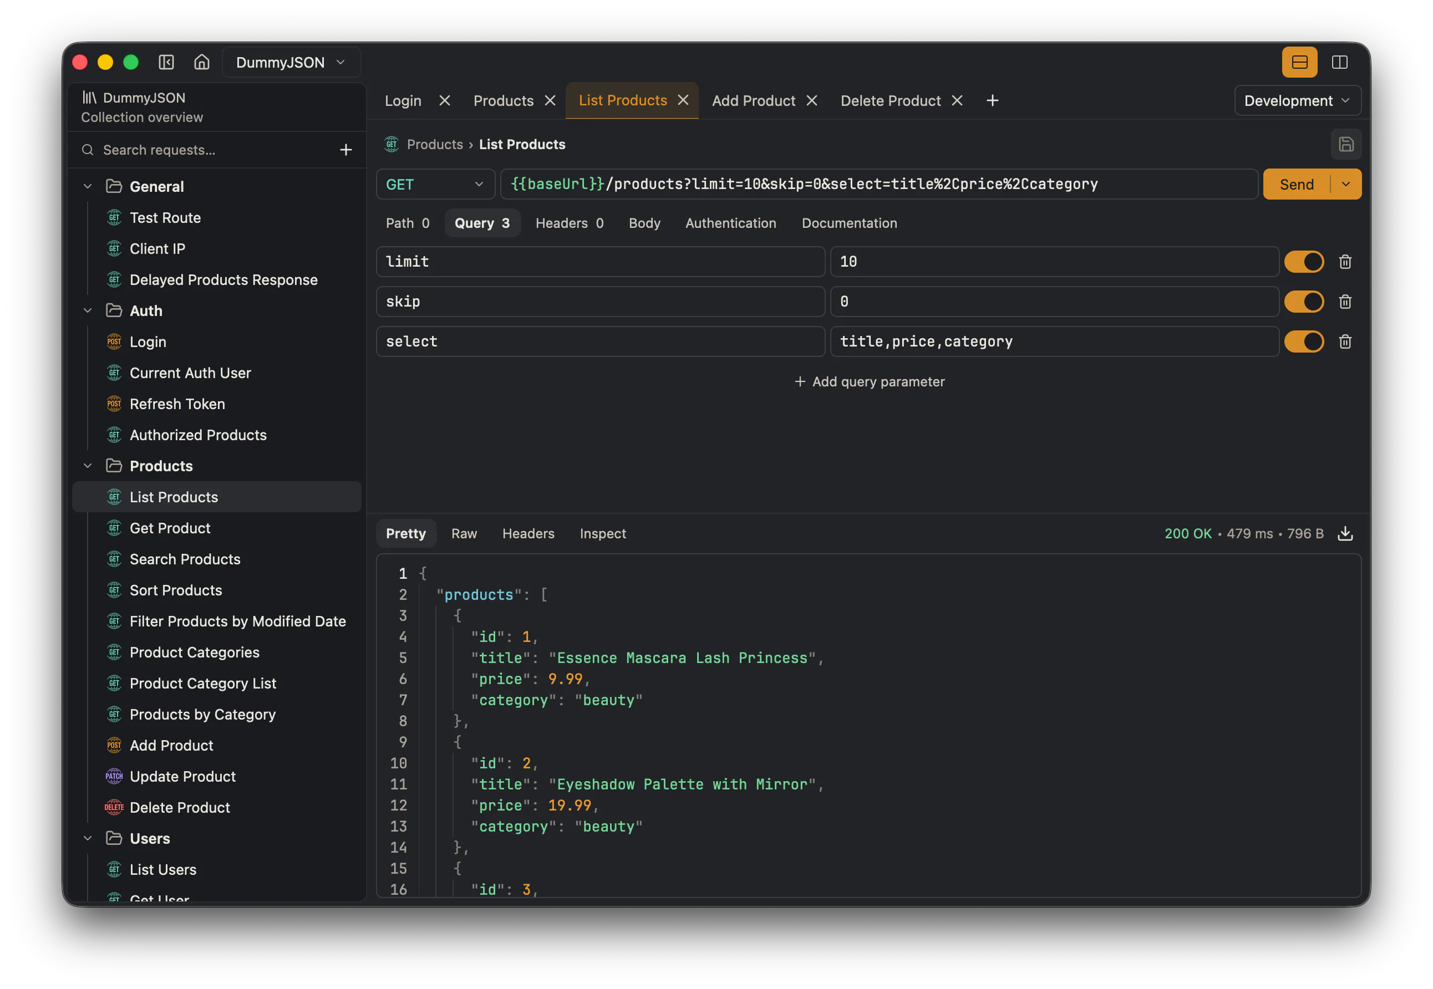1433x989 pixels.
Task: Collapse the Auth folder
Action: coord(88,310)
